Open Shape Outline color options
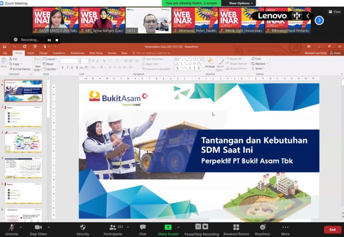This screenshot has width=344, height=237. [237, 64]
